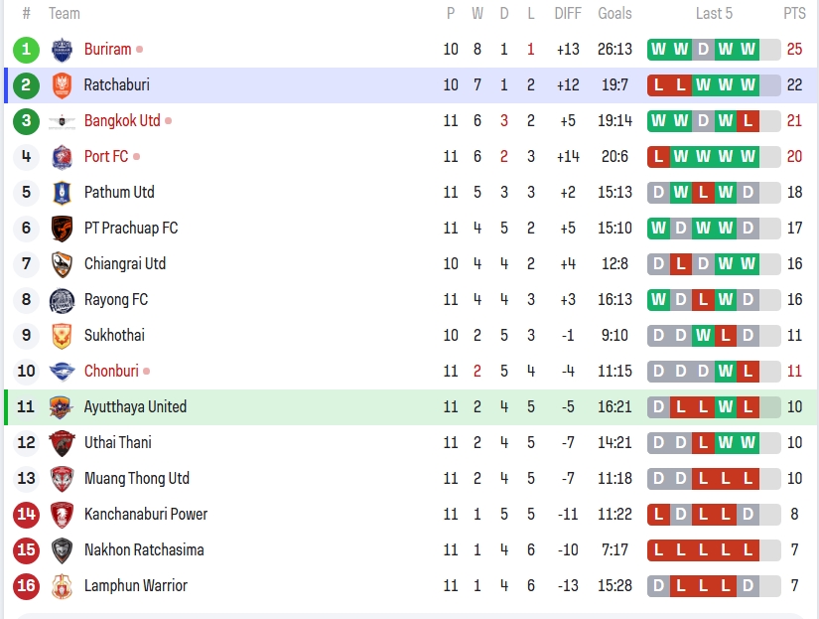819x619 pixels.
Task: Select the Ayutthaya United row name
Action: point(135,407)
